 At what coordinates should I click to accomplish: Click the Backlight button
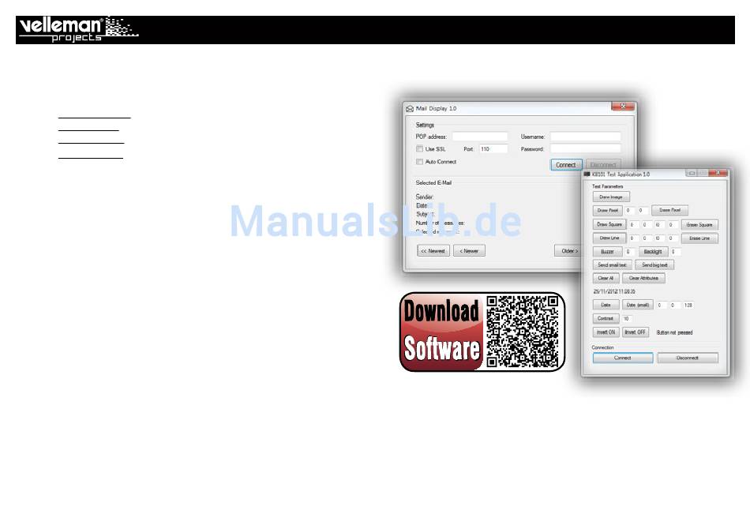[x=653, y=252]
